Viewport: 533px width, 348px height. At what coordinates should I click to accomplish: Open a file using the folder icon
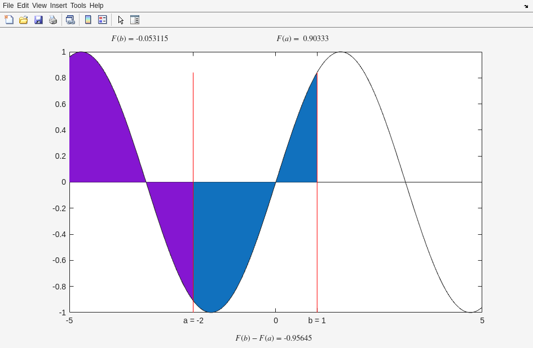(24, 20)
